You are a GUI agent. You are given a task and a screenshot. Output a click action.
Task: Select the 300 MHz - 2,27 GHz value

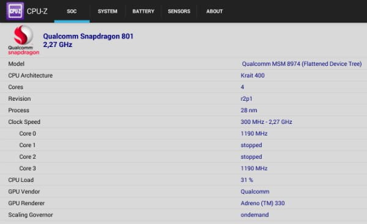point(266,122)
